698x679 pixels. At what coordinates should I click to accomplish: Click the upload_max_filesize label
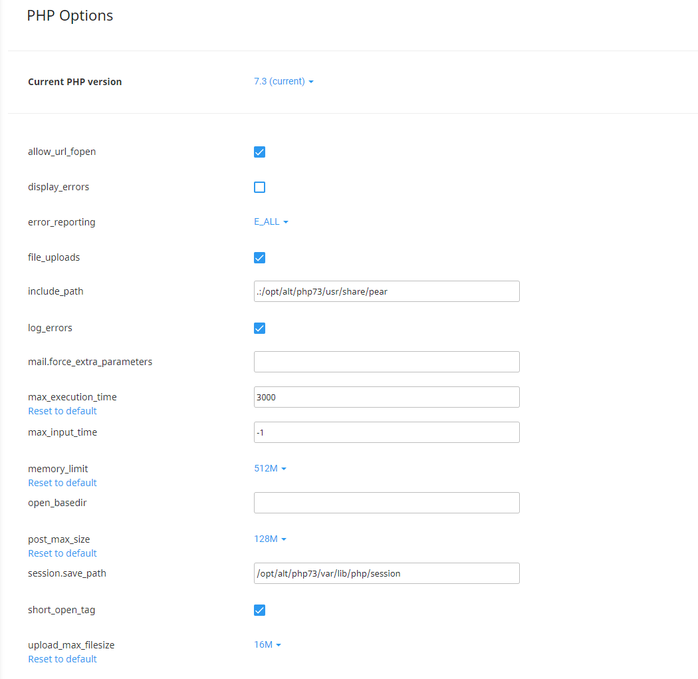tap(71, 645)
